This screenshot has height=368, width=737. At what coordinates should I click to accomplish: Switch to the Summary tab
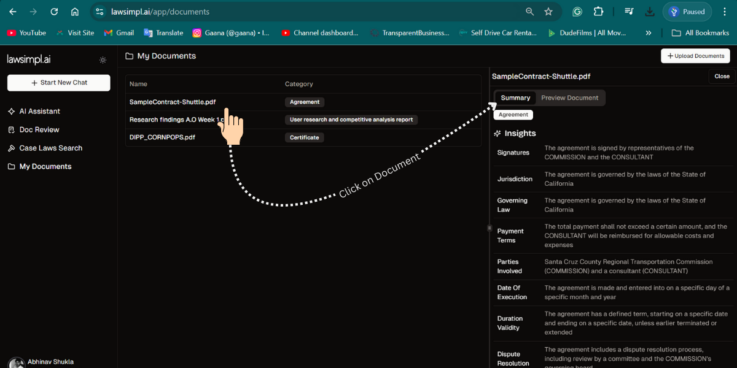coord(515,98)
